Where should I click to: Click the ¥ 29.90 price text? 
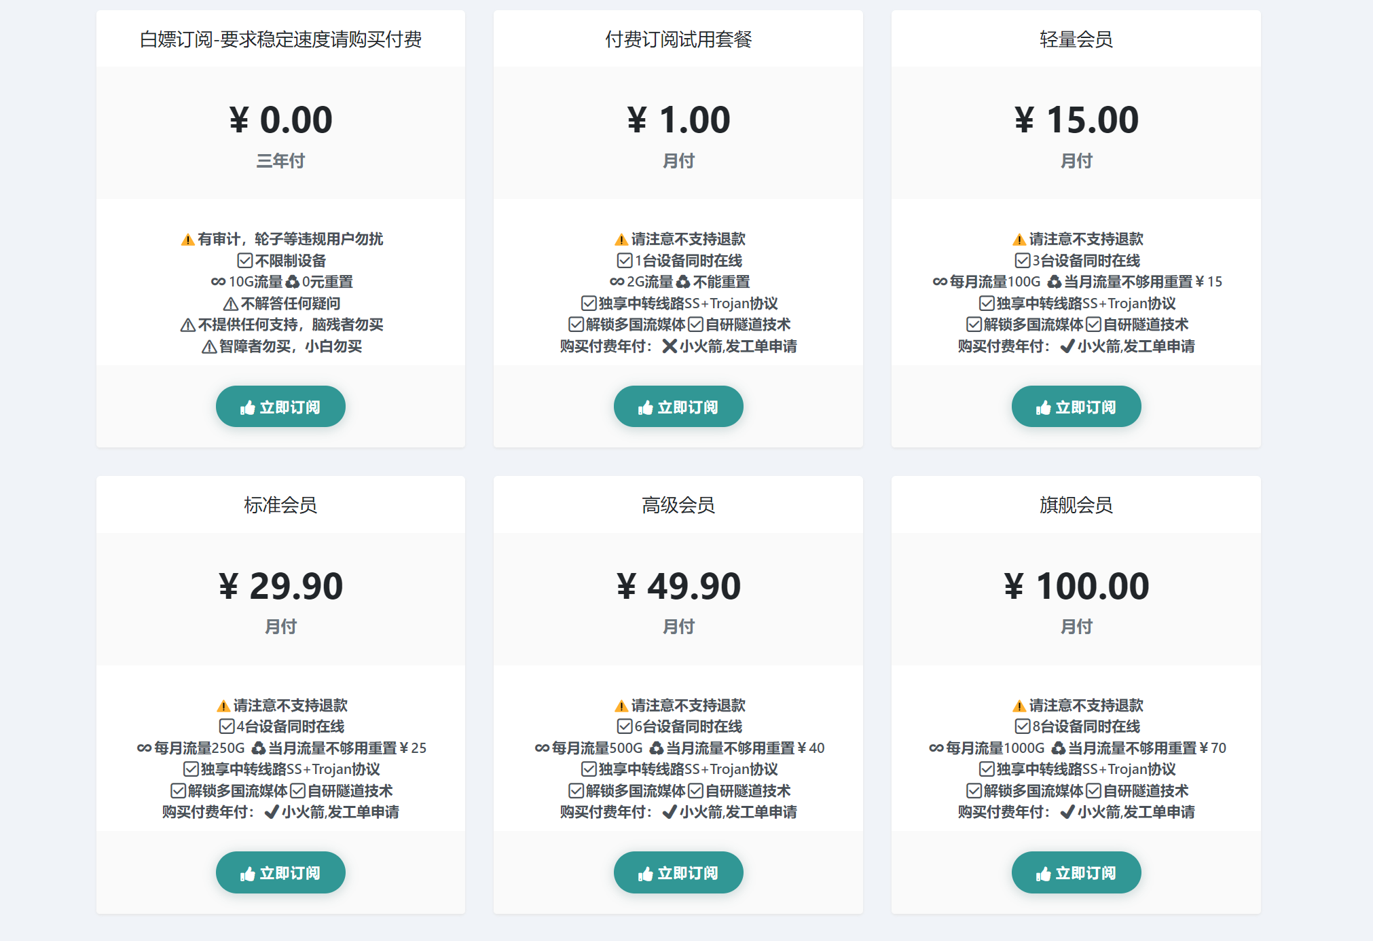[x=280, y=586]
